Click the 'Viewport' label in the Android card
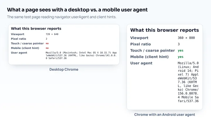This screenshot has width=211, height=129. click(139, 38)
